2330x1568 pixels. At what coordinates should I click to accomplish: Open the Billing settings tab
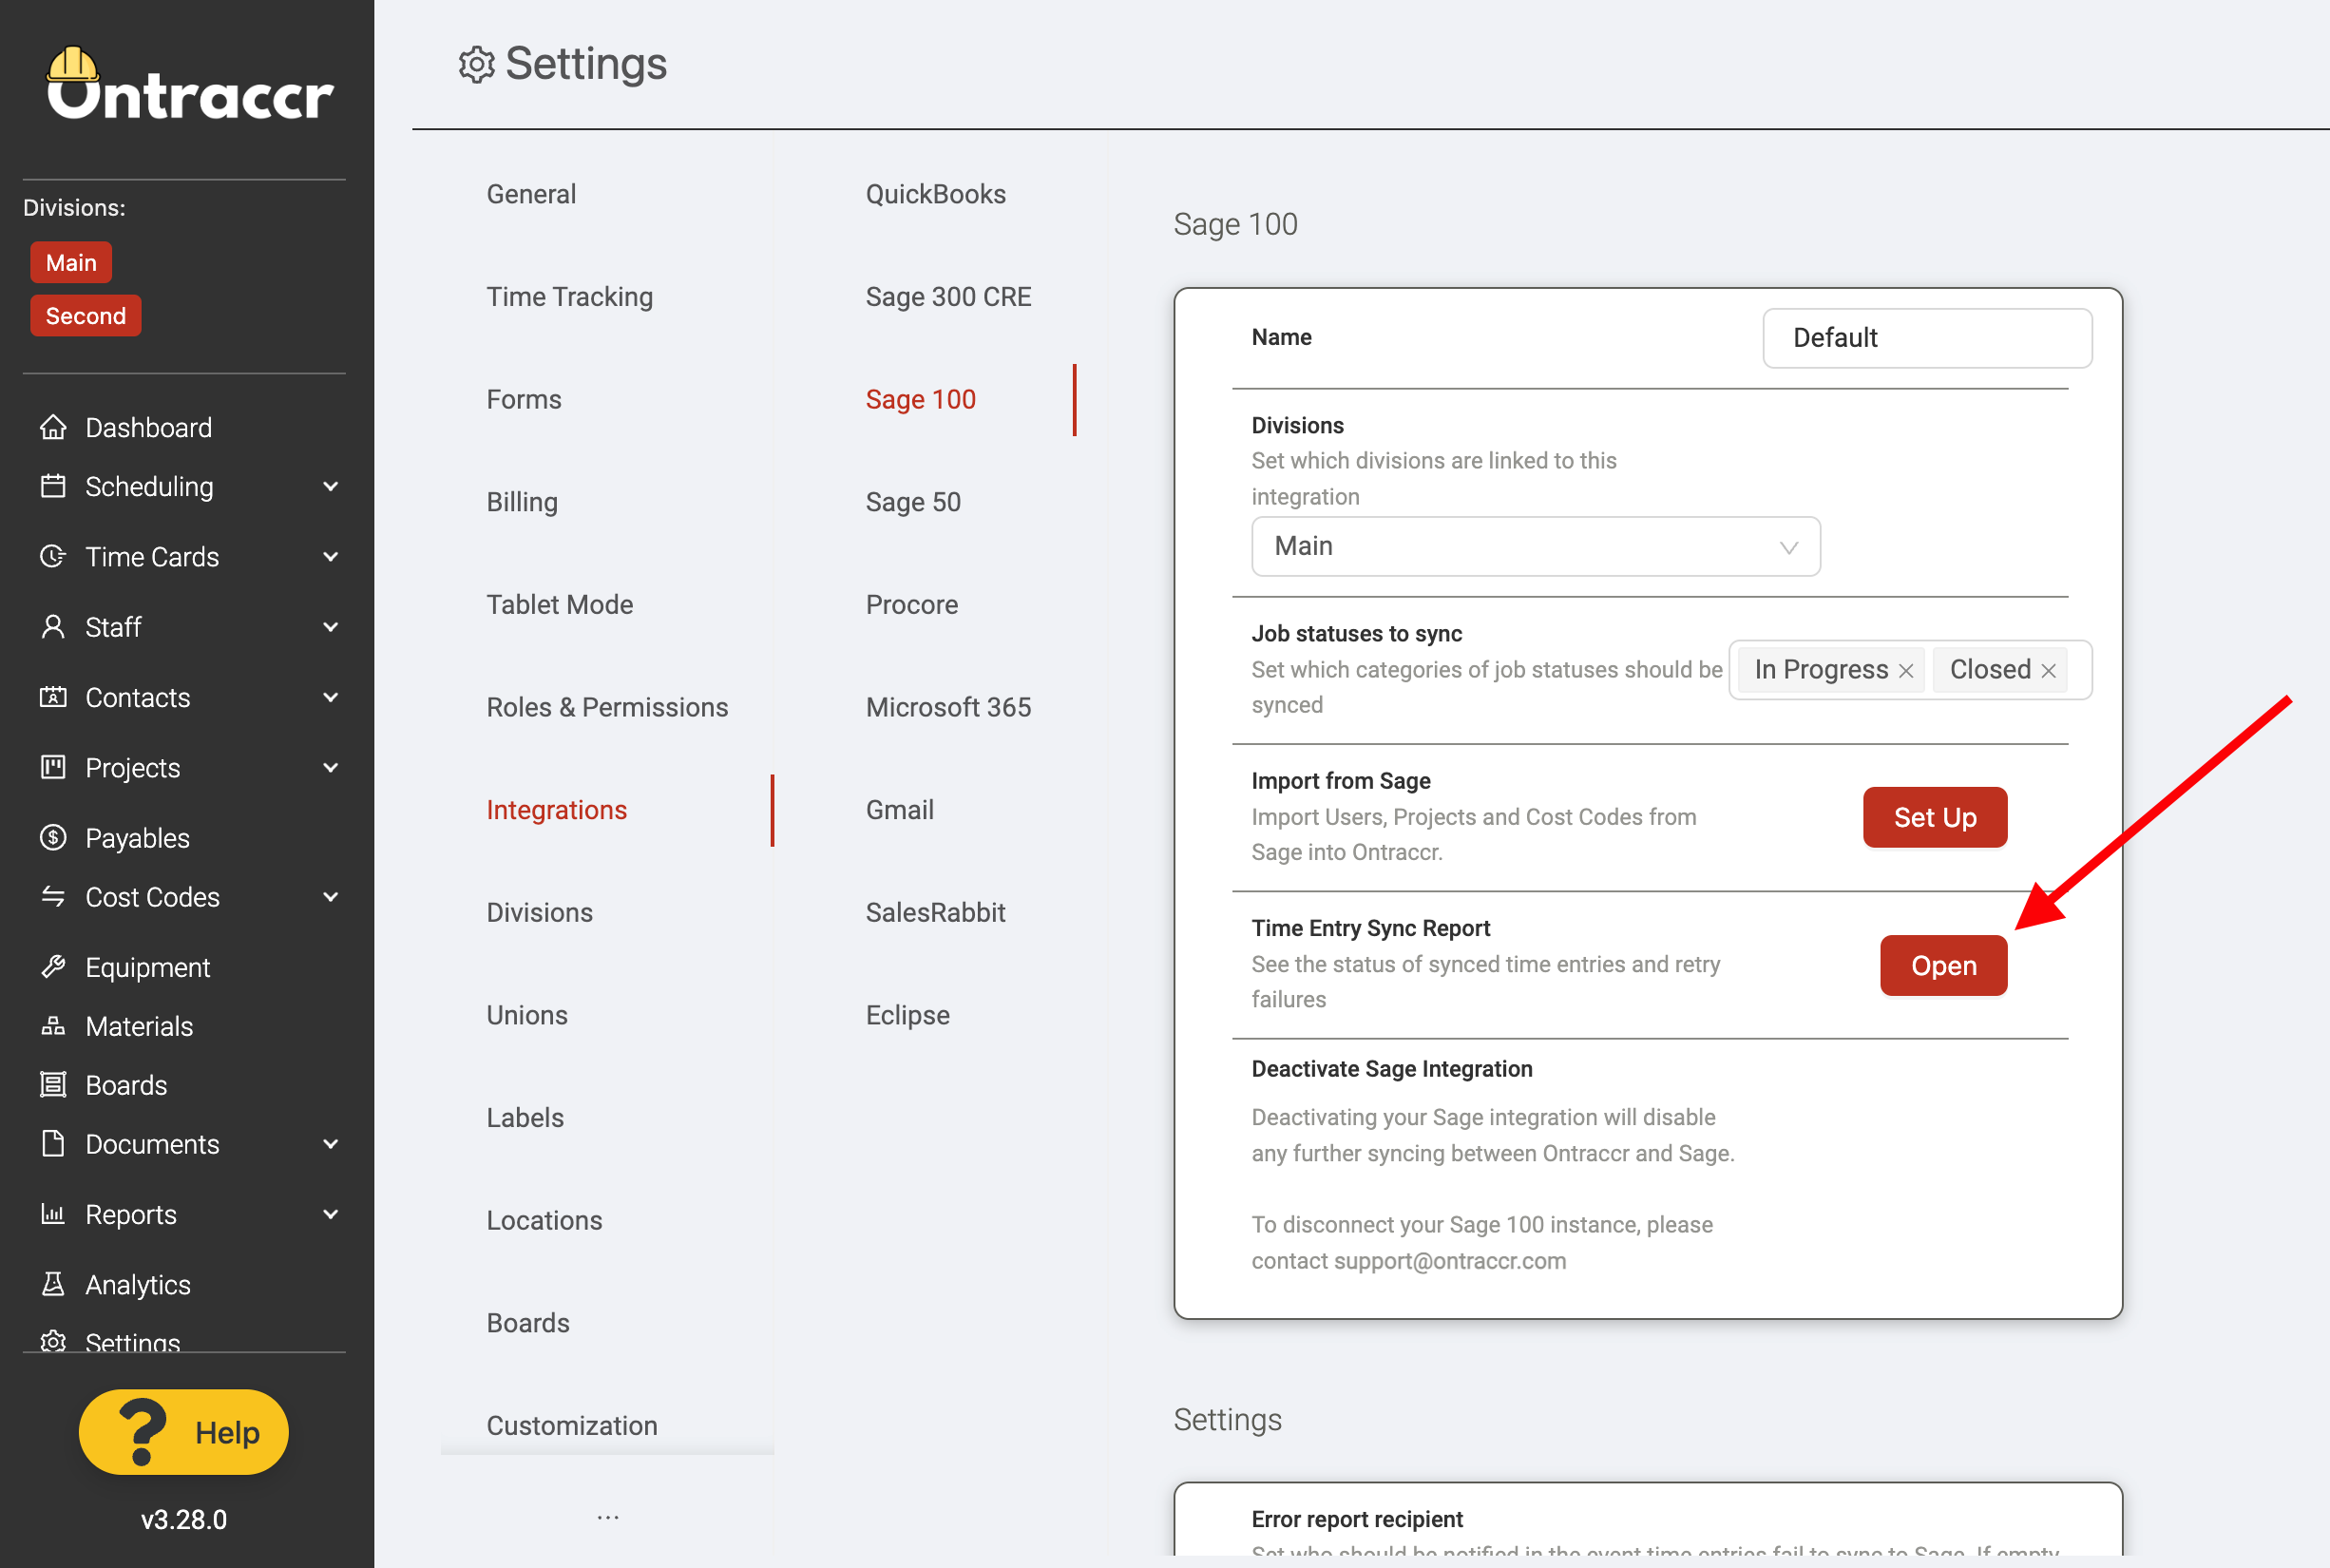coord(522,502)
